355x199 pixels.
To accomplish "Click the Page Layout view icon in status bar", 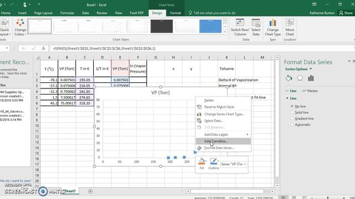I will coord(293,197).
